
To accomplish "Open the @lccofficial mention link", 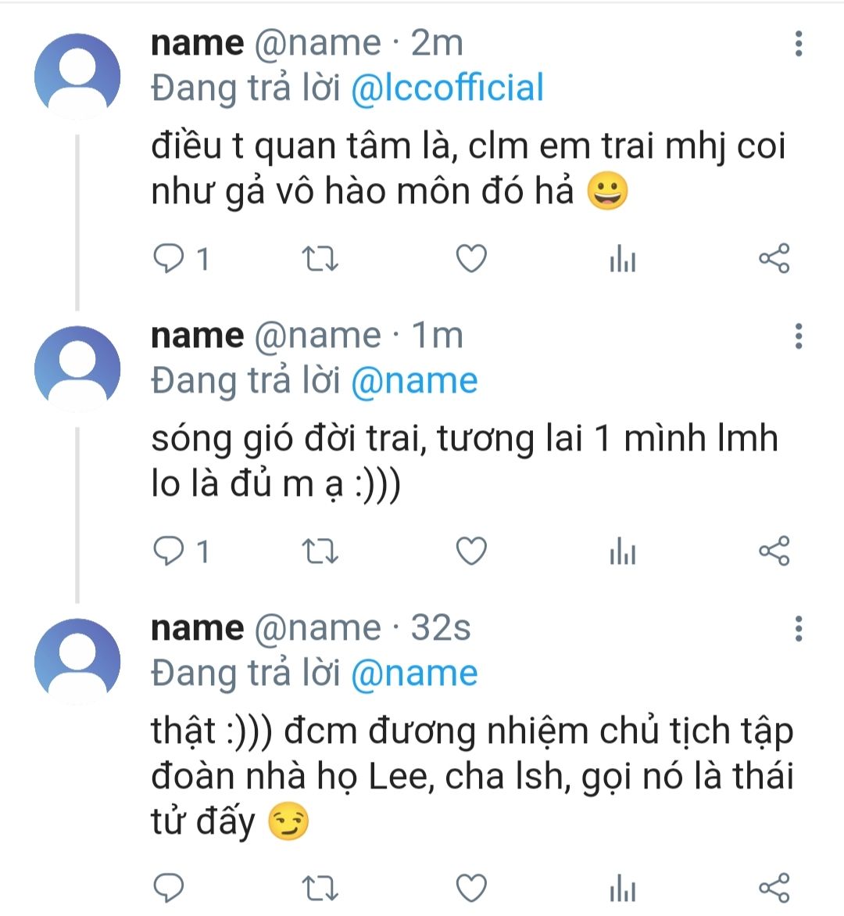I will [447, 88].
